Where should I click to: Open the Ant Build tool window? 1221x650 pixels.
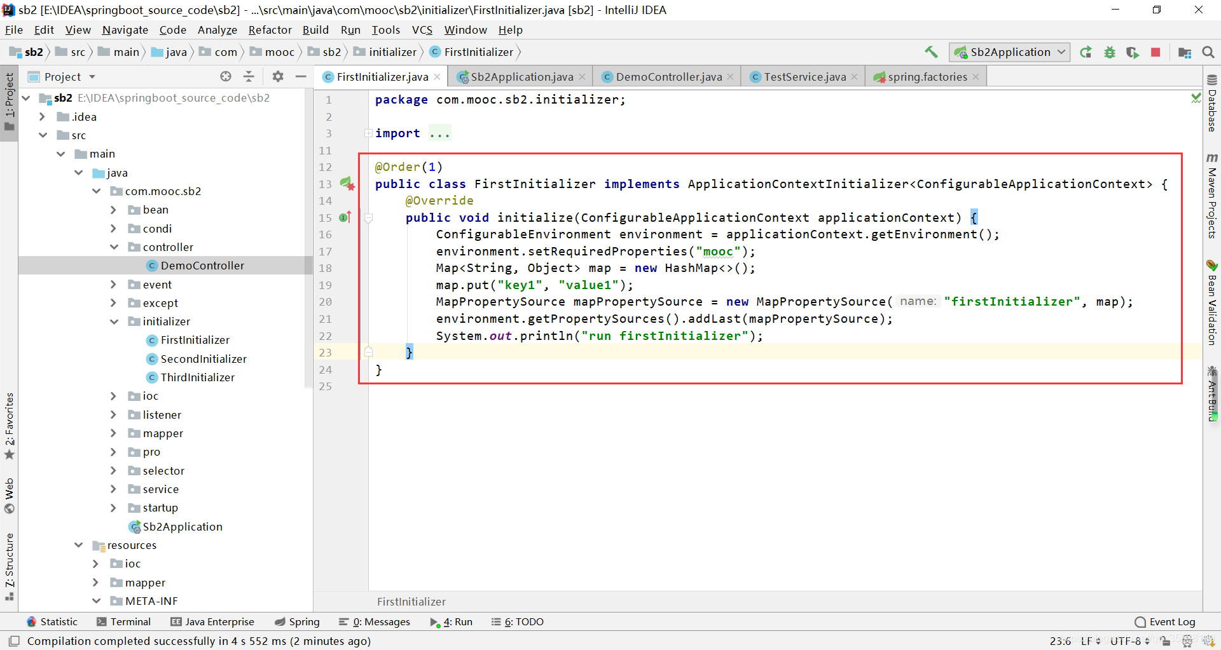1212,393
